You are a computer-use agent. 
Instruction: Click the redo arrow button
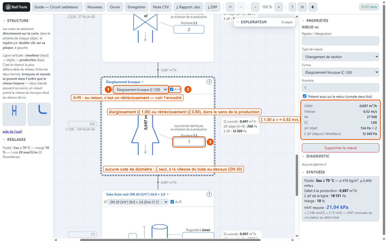pyautogui.click(x=241, y=7)
